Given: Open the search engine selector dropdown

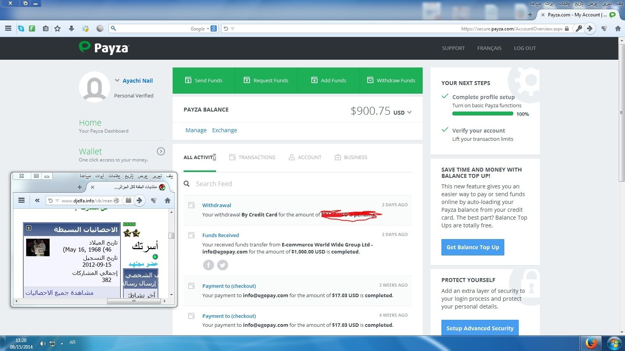Looking at the screenshot, I should (208, 28).
